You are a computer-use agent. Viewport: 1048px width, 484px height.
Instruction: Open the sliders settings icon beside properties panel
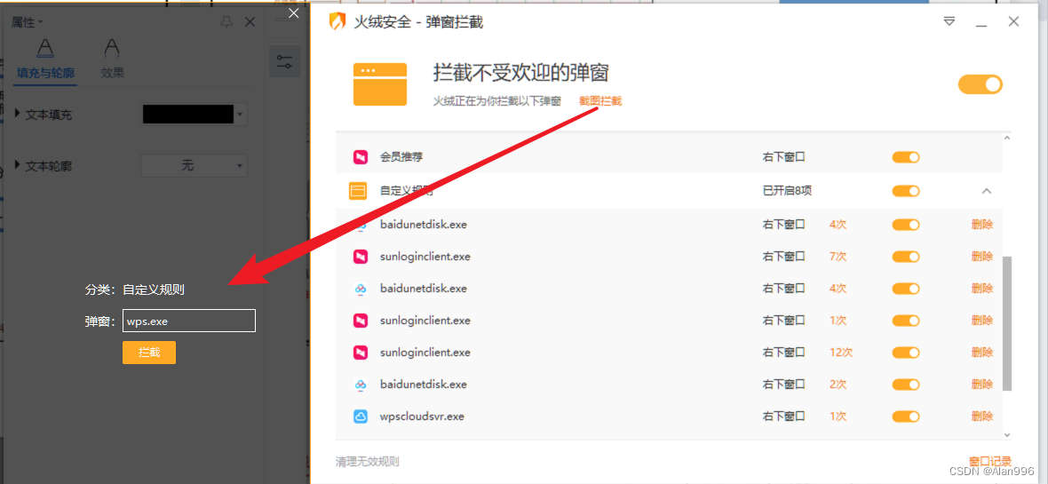pos(285,61)
